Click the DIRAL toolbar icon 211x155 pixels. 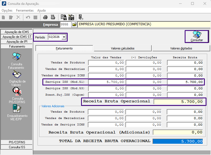[71, 17]
